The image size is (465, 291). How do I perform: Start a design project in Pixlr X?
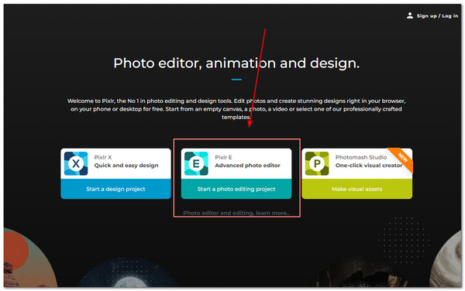tap(115, 189)
